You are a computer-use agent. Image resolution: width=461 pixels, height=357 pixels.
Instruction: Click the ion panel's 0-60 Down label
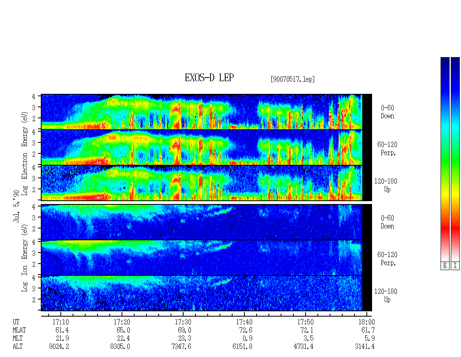pos(387,222)
